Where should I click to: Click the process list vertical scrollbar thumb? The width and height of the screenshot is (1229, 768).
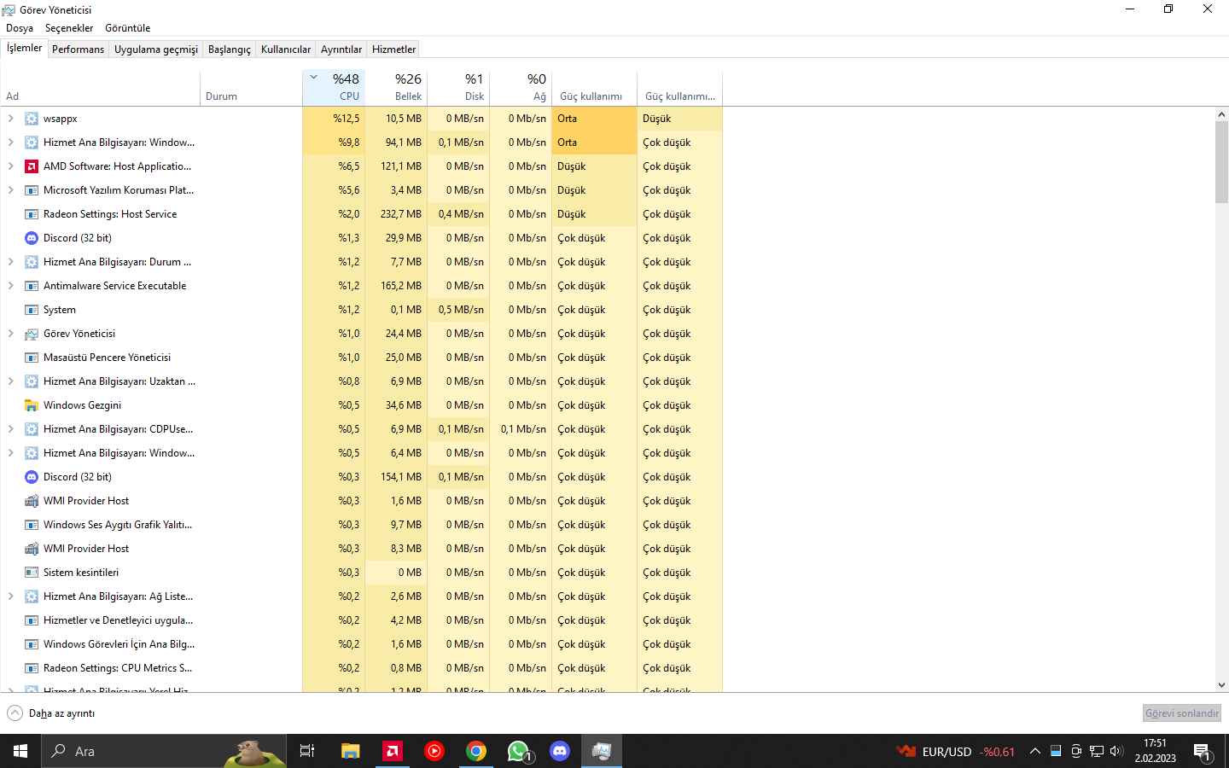click(x=1221, y=161)
